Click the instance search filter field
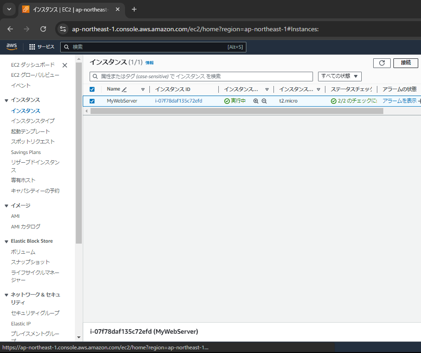The image size is (421, 353). click(201, 76)
